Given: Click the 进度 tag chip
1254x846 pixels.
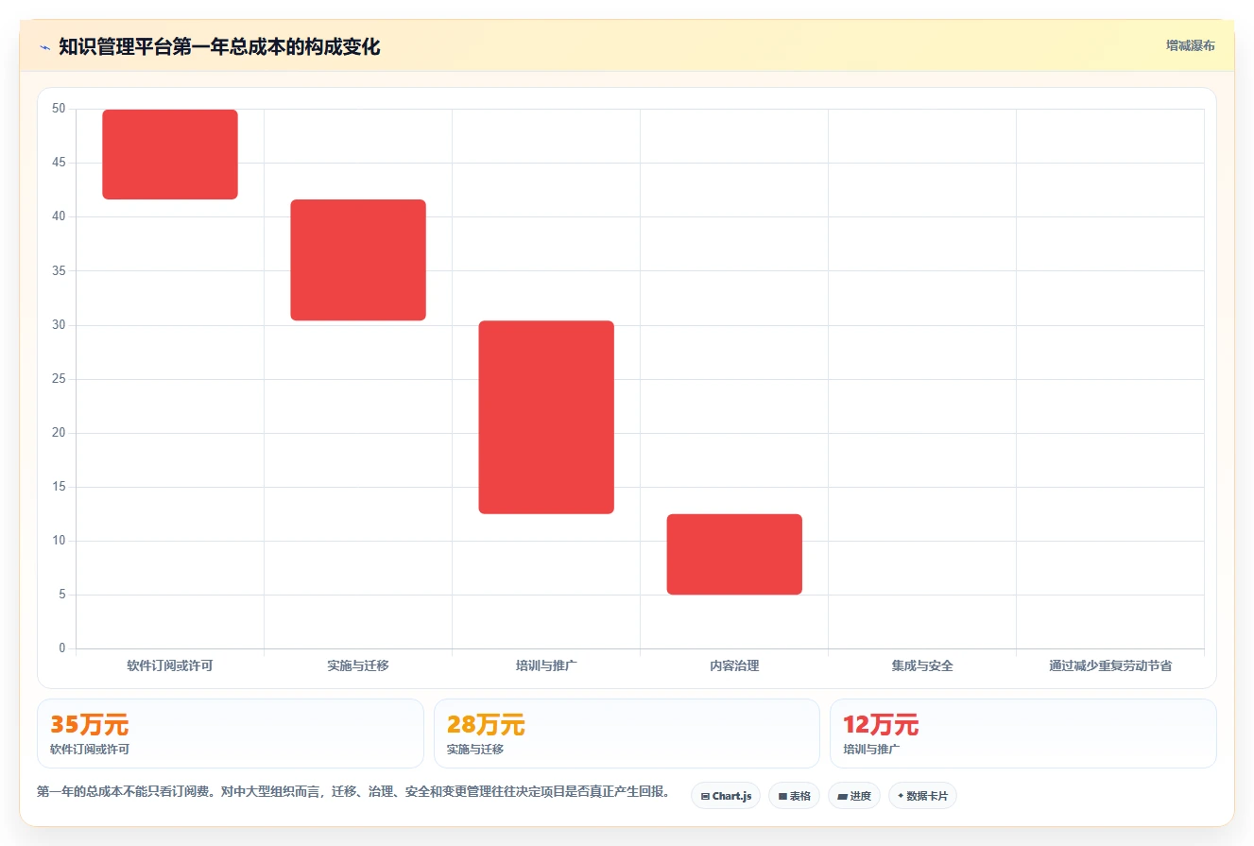Looking at the screenshot, I should pyautogui.click(x=853, y=796).
